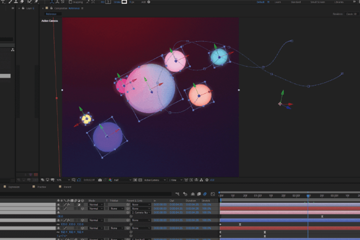Open the Expression timeline tab
This screenshot has height=240, width=360.
coord(14,187)
